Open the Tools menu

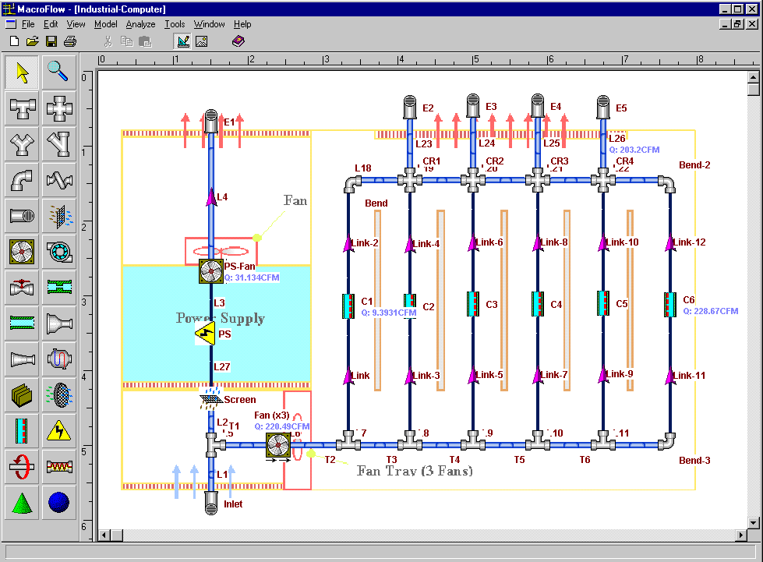pos(175,24)
